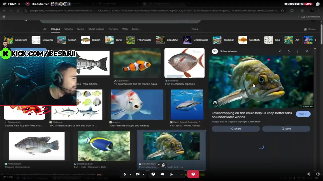Open the Learn More copyright link
323x181 pixels.
(x=254, y=122)
